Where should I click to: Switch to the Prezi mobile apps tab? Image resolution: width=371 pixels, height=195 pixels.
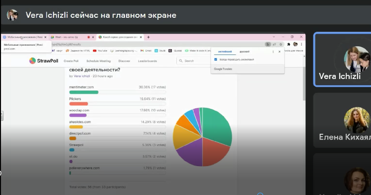point(25,37)
